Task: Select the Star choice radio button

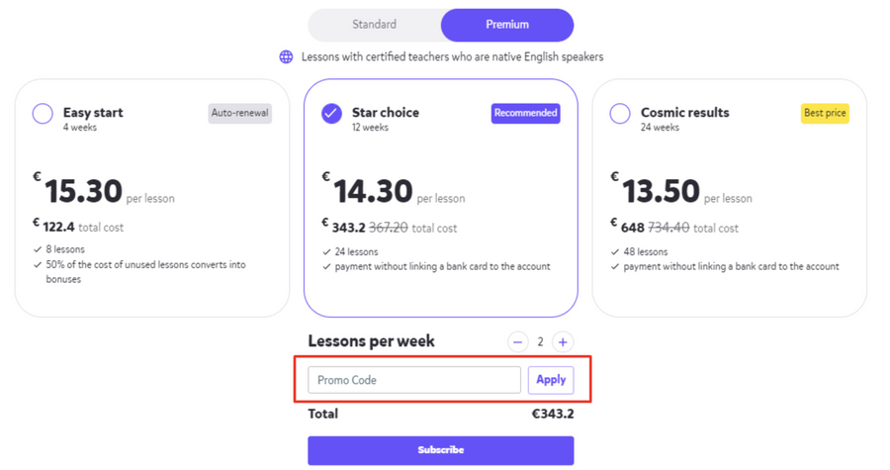Action: click(331, 114)
